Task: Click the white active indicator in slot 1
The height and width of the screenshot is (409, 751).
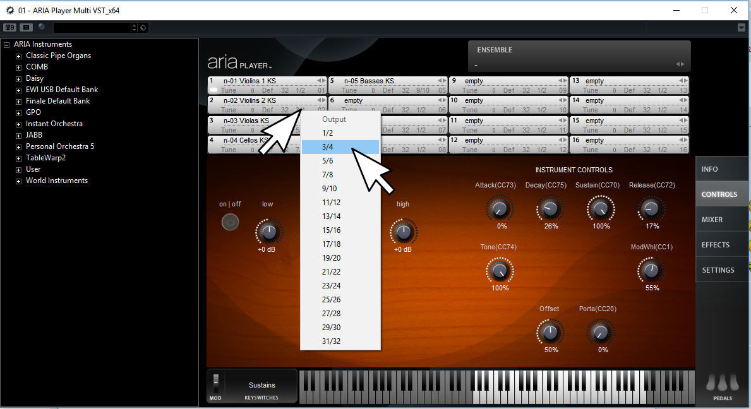Action: pyautogui.click(x=213, y=90)
